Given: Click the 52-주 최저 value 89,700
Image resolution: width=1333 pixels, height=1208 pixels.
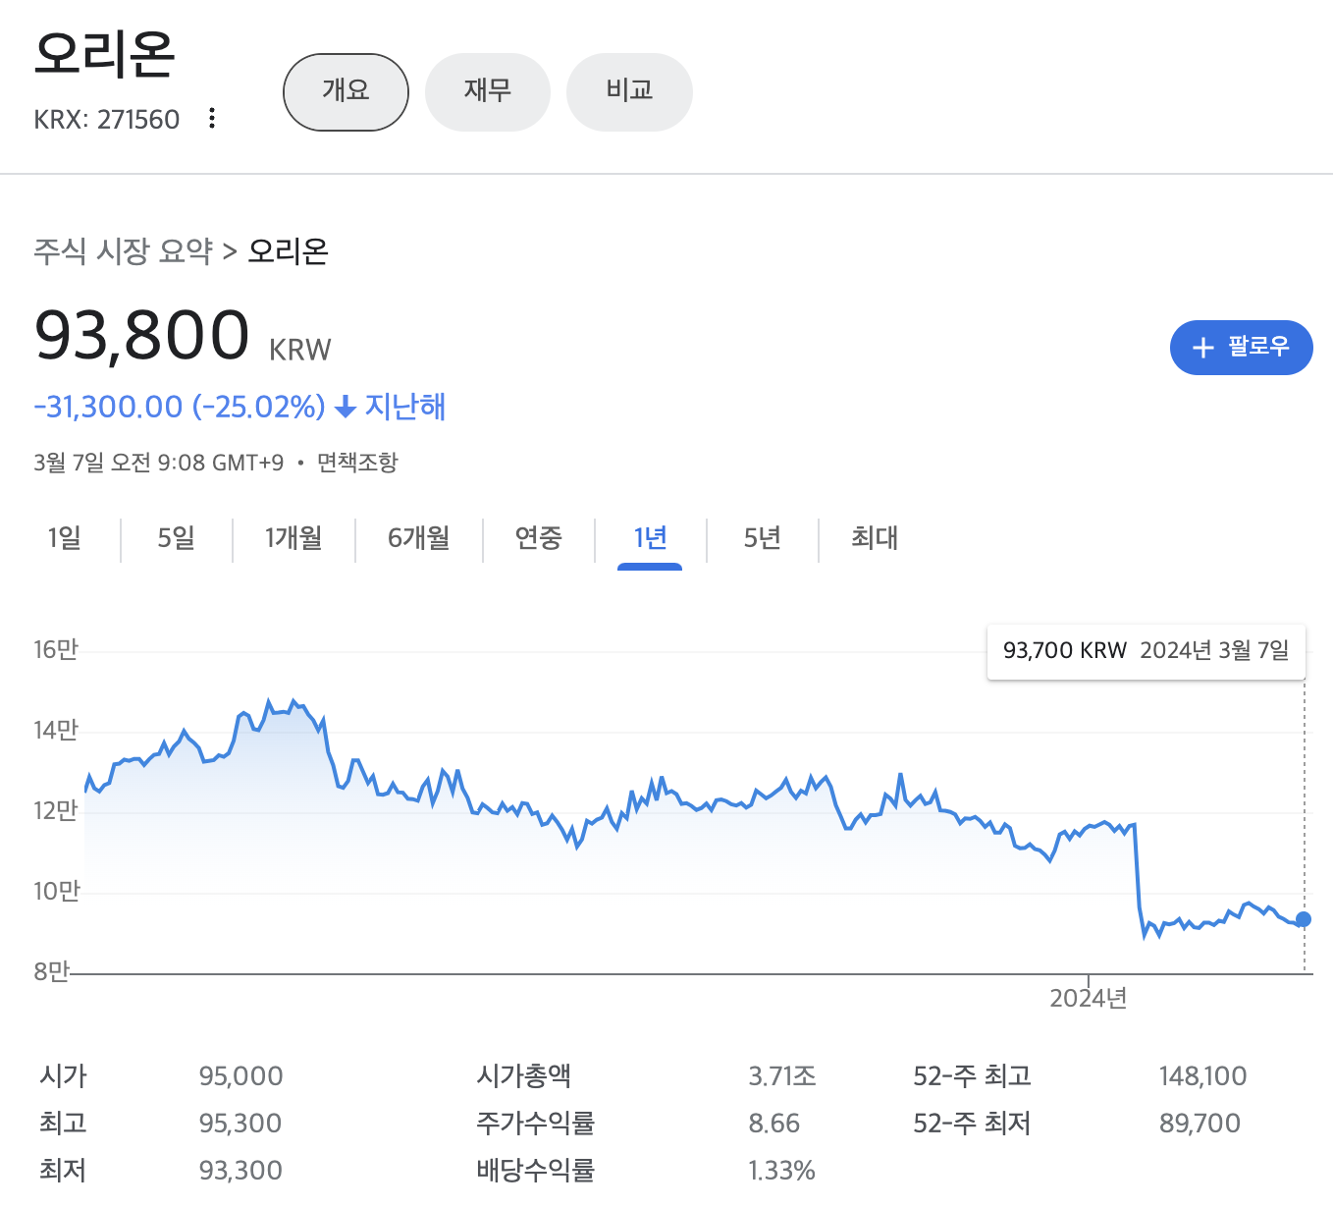Looking at the screenshot, I should [x=1200, y=1124].
